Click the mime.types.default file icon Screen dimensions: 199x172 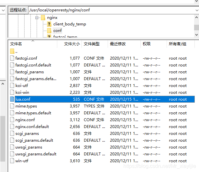(12, 113)
